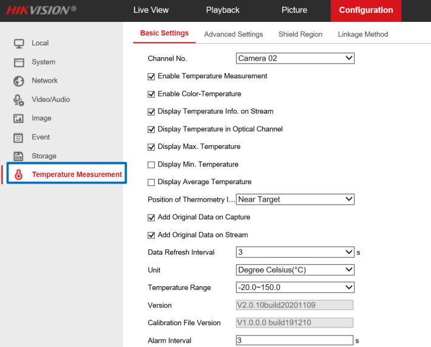Screen dimensions: 431x347
Task: Check the Display Average Temperature box
Action: (x=151, y=182)
